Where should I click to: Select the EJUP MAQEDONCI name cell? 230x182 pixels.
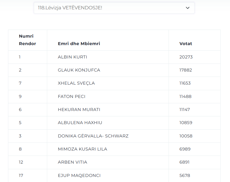tap(108, 176)
